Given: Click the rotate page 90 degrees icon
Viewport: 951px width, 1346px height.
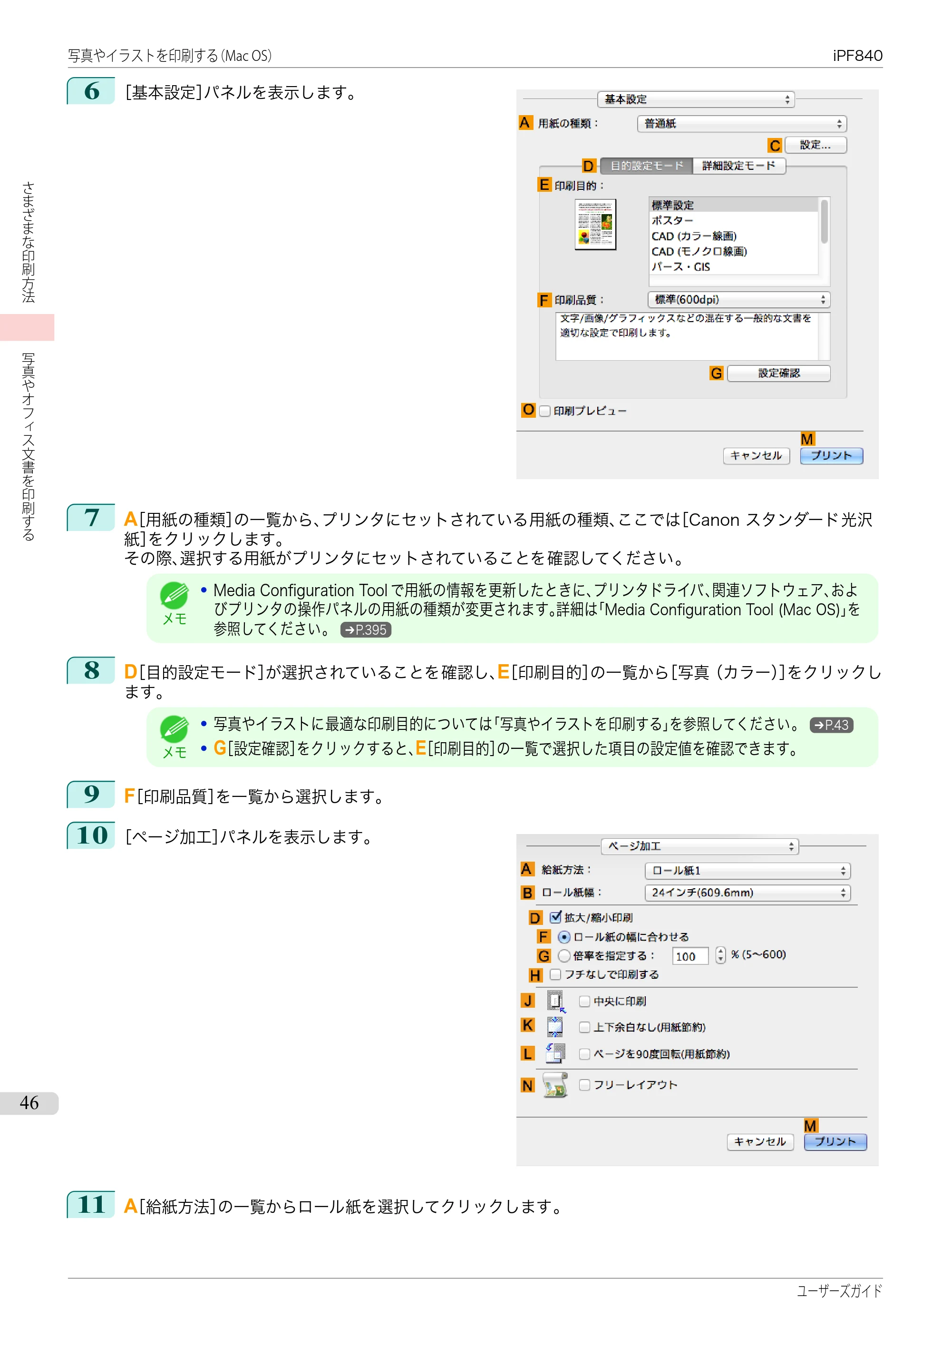Looking at the screenshot, I should 555,1053.
